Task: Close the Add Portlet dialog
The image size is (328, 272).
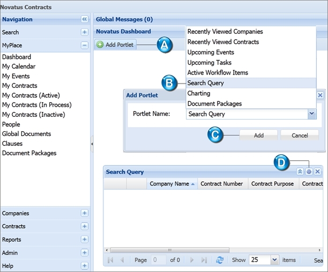Action: click(320, 95)
